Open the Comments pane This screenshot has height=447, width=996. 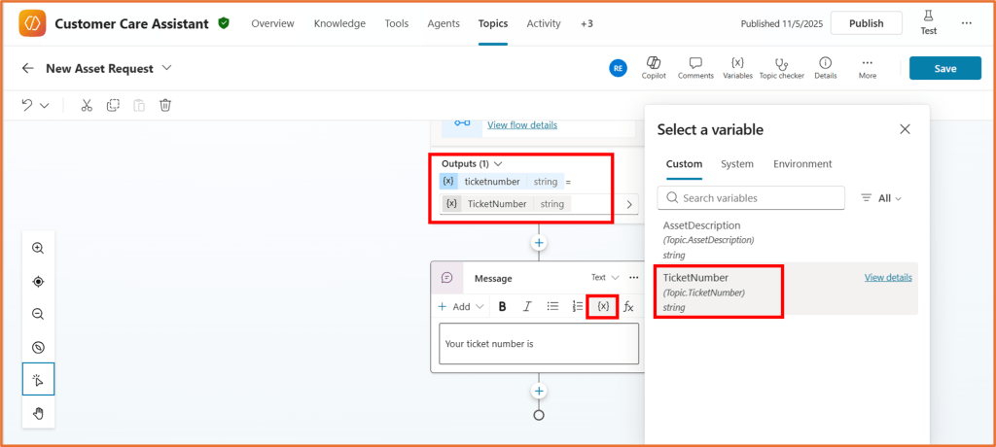point(695,68)
